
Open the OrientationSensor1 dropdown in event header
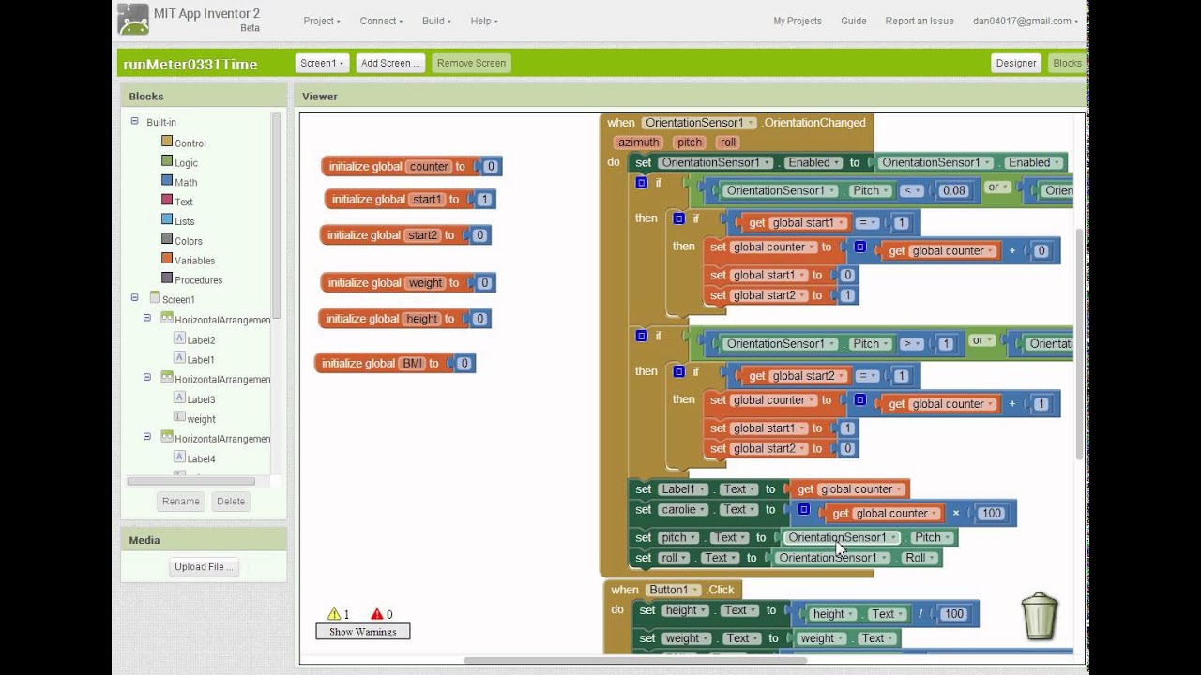[700, 123]
